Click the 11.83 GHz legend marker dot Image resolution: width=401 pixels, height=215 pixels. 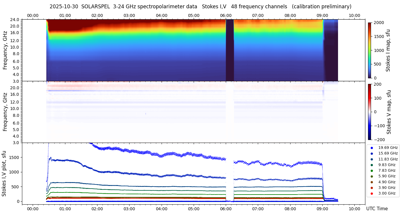pos(372,159)
